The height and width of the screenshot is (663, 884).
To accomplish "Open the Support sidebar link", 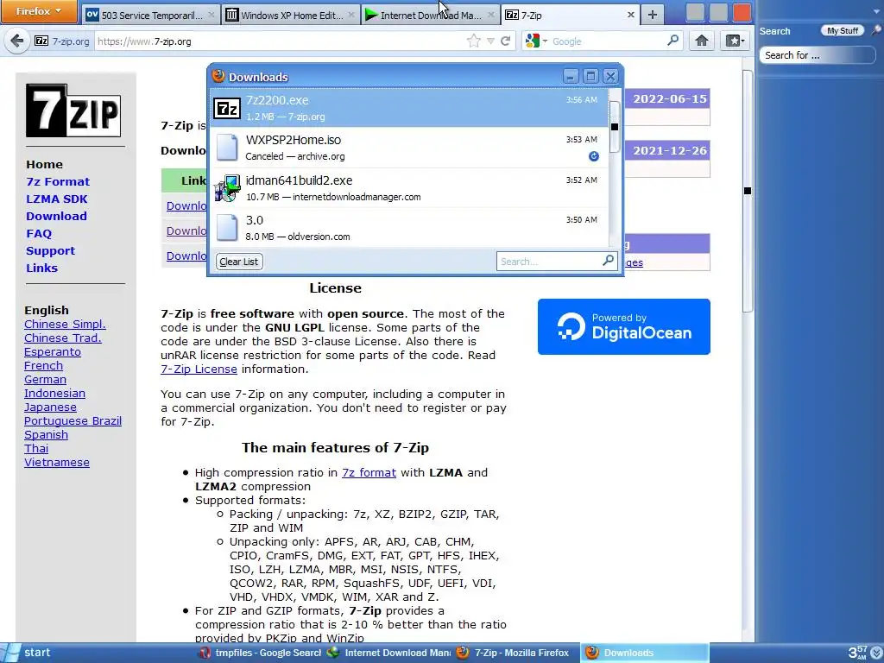I will [50, 251].
